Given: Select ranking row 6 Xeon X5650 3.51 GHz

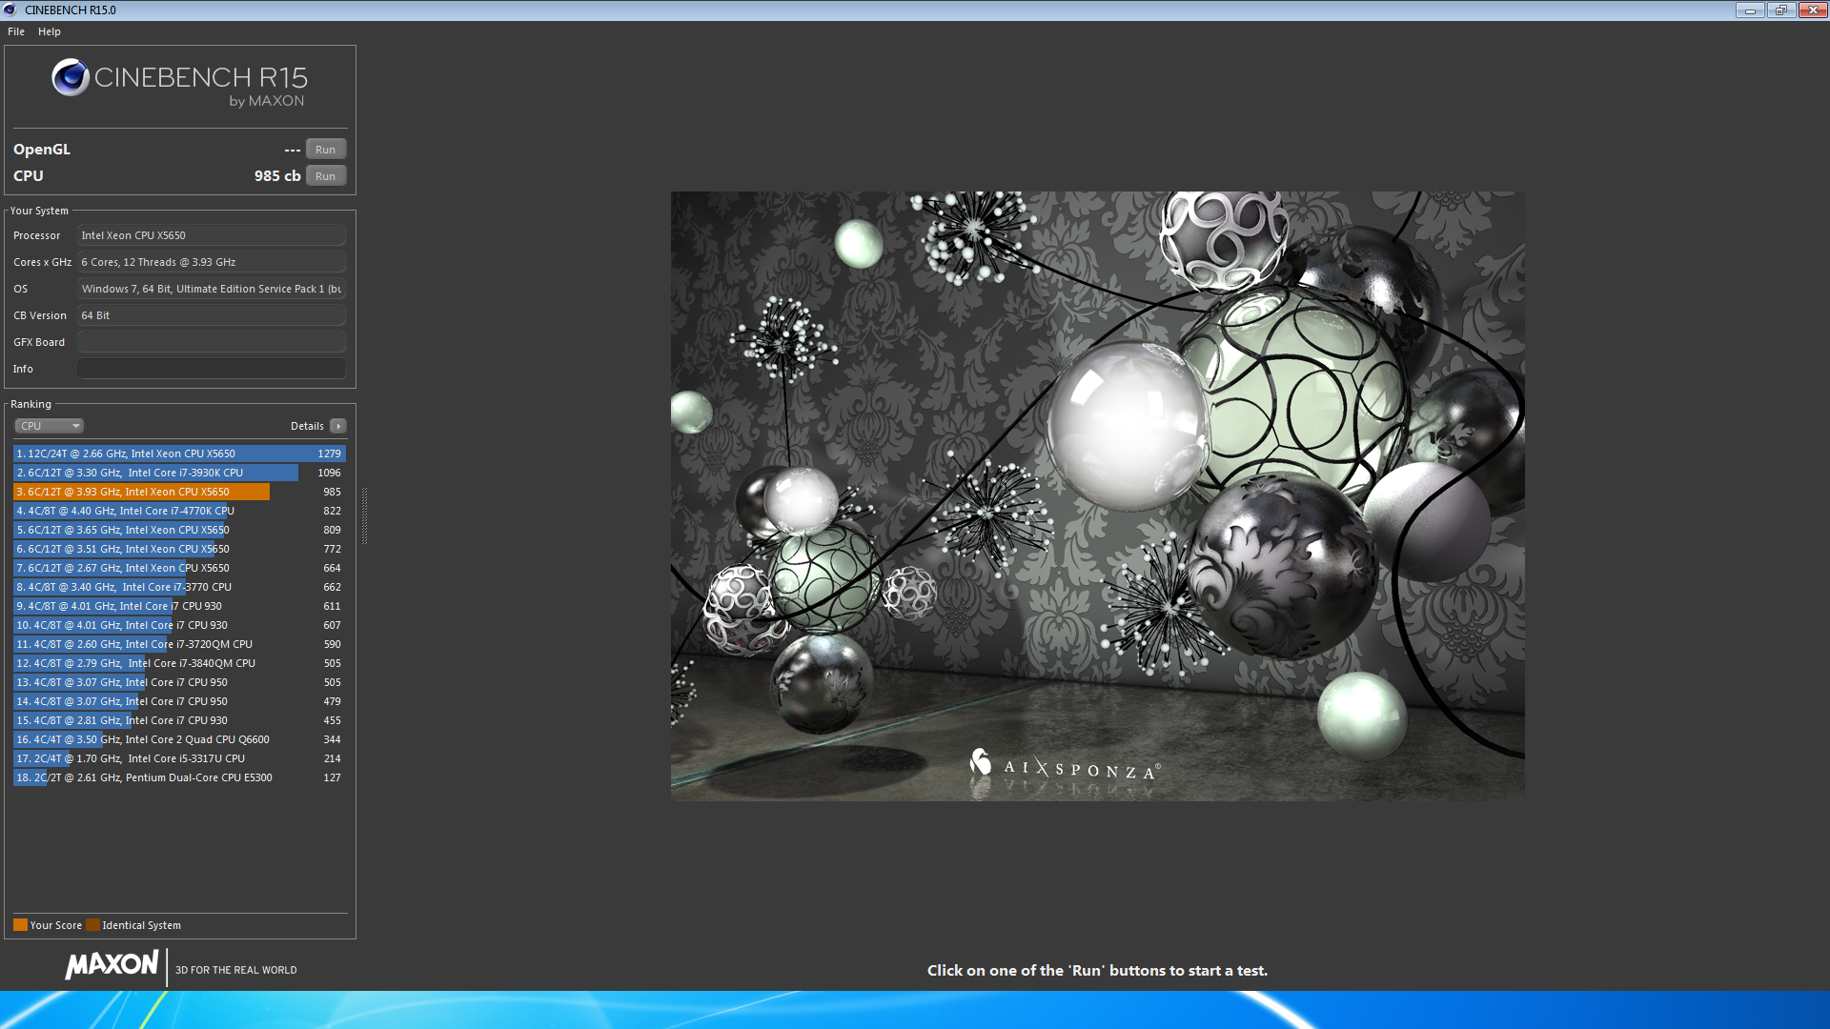Looking at the screenshot, I should 179,549.
